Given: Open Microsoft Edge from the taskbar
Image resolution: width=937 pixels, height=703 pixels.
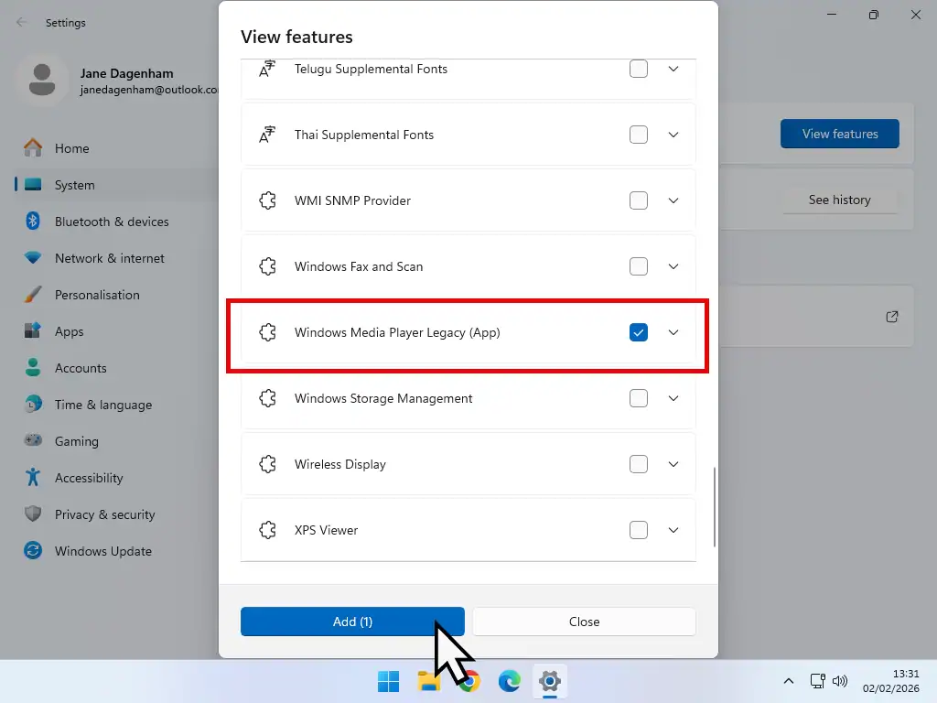Looking at the screenshot, I should click(x=509, y=681).
